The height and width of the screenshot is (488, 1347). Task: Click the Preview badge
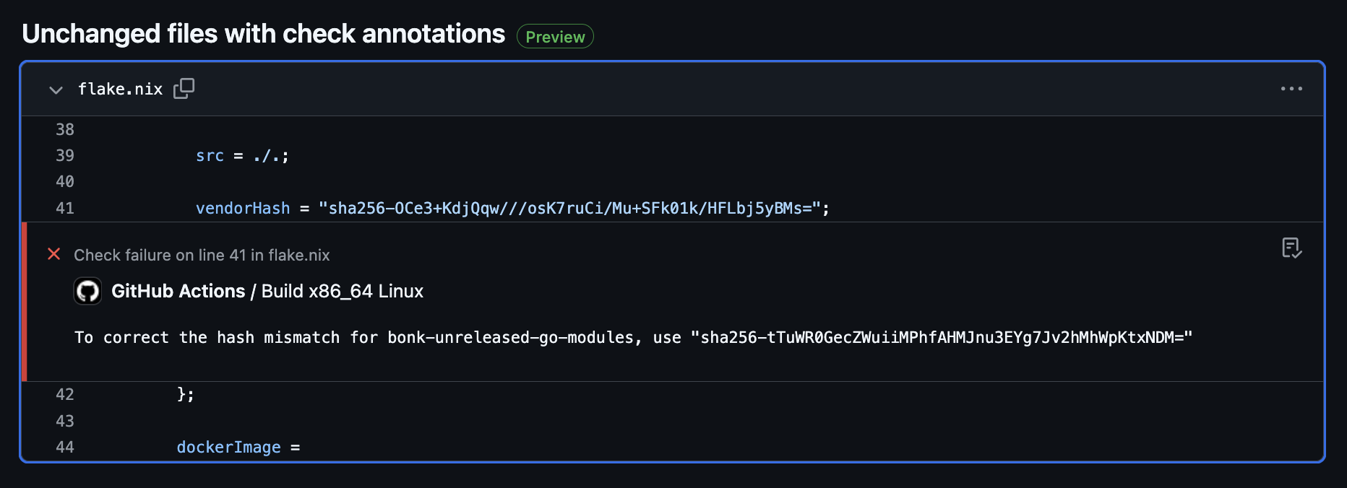[554, 36]
